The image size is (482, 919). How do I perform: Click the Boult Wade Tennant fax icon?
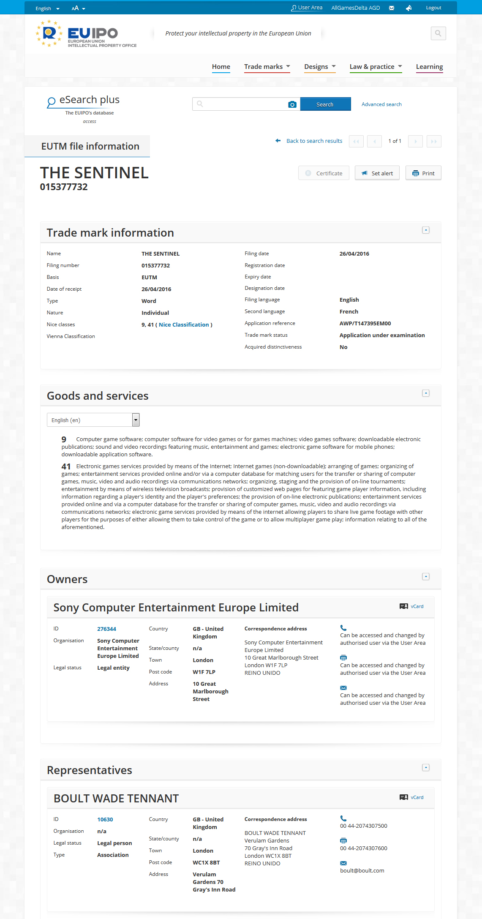[x=343, y=841]
